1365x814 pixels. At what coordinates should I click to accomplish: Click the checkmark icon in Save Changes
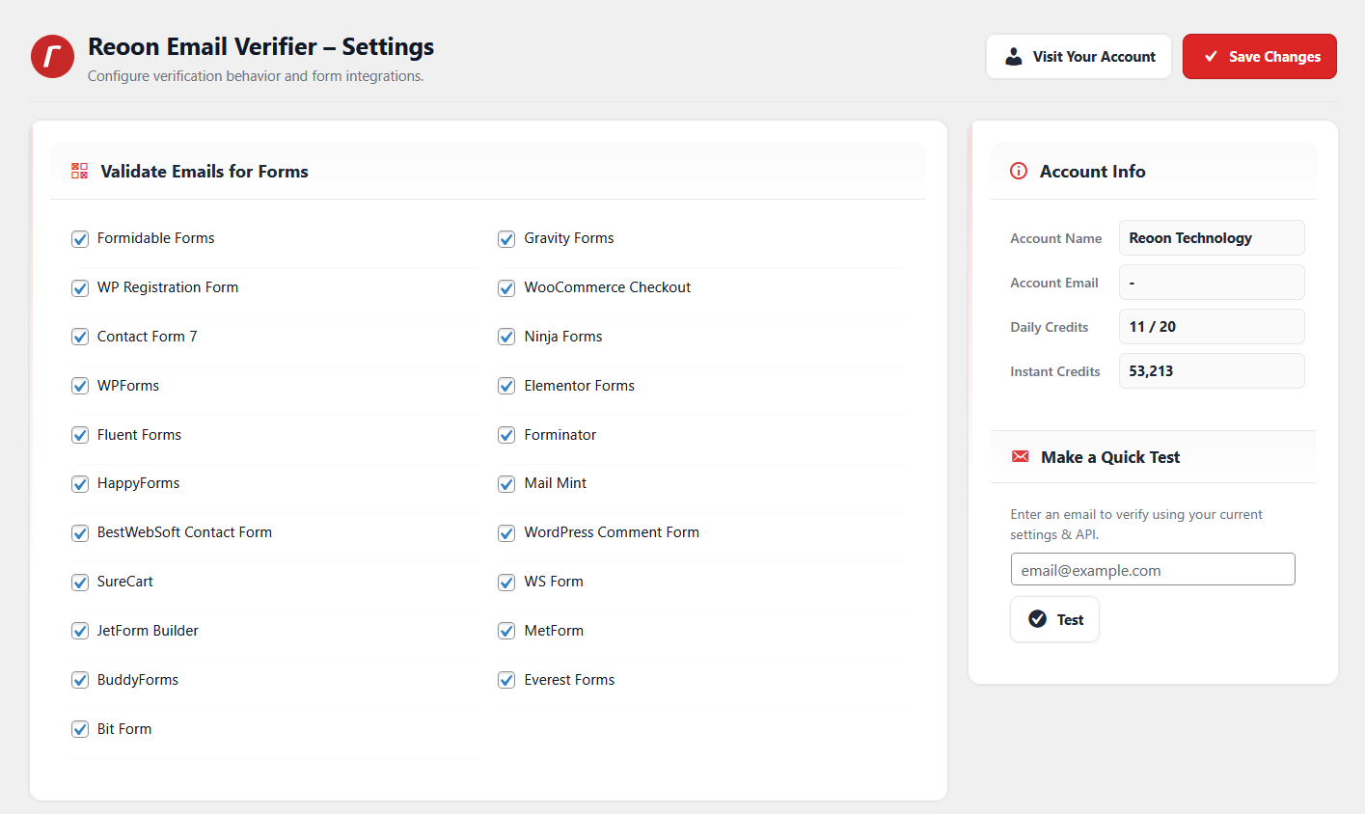[x=1211, y=57]
